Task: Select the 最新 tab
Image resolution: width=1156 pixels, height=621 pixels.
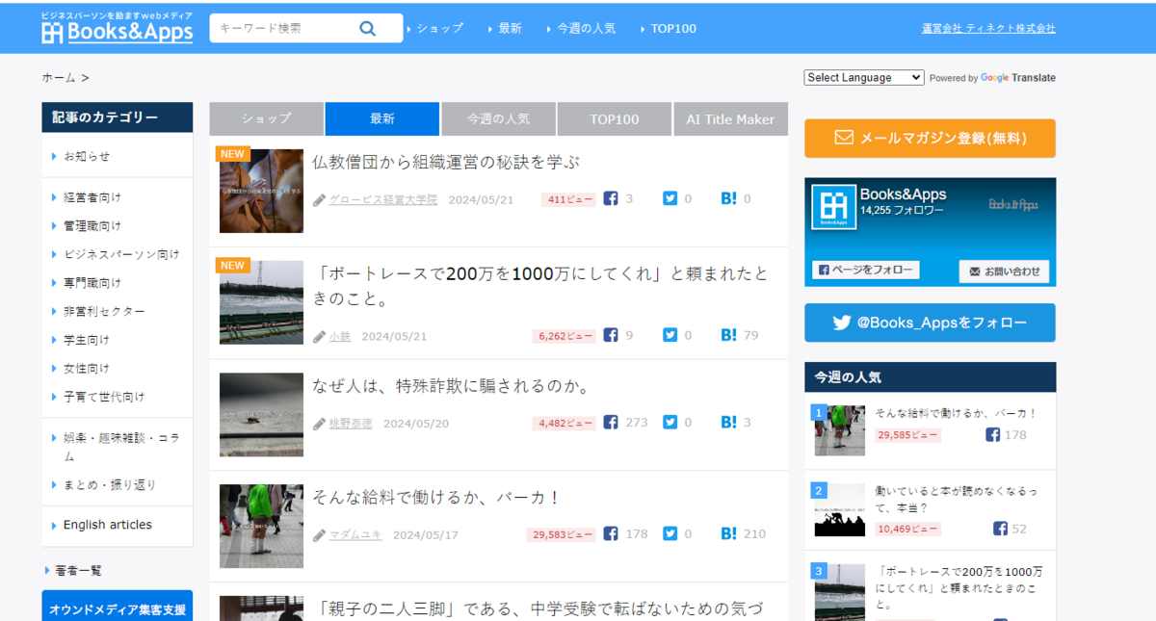Action: (x=382, y=119)
